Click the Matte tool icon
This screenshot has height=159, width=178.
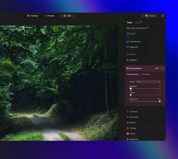[128, 134]
